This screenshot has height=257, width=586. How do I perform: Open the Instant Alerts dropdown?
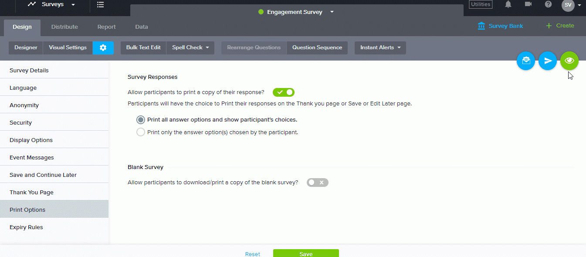pos(380,48)
